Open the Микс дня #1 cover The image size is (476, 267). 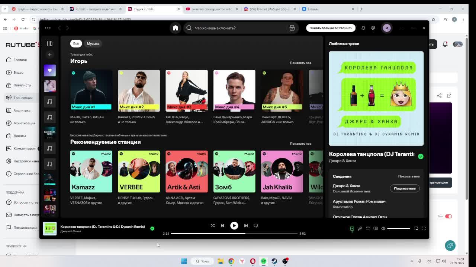[91, 90]
